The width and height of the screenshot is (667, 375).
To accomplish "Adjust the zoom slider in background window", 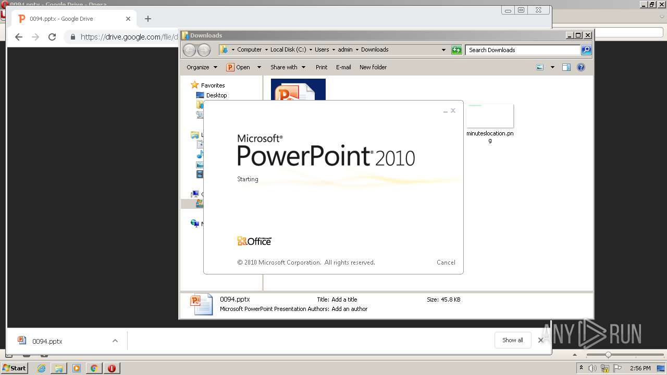I will coord(608,355).
